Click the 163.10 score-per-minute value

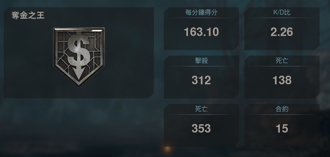(x=201, y=32)
